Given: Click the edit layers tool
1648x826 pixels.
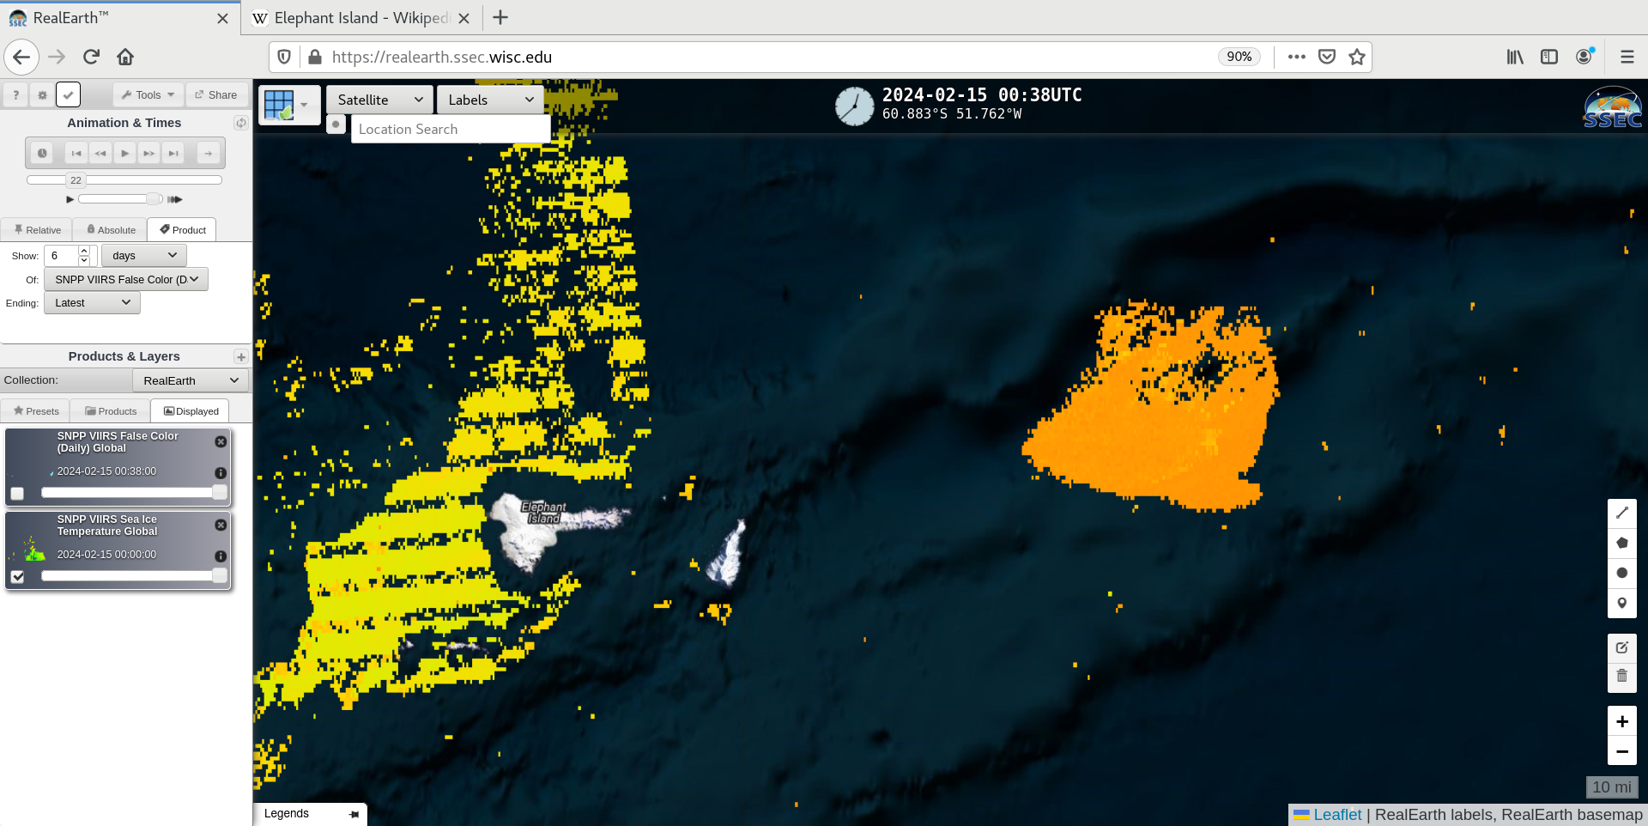Looking at the screenshot, I should (x=1621, y=648).
